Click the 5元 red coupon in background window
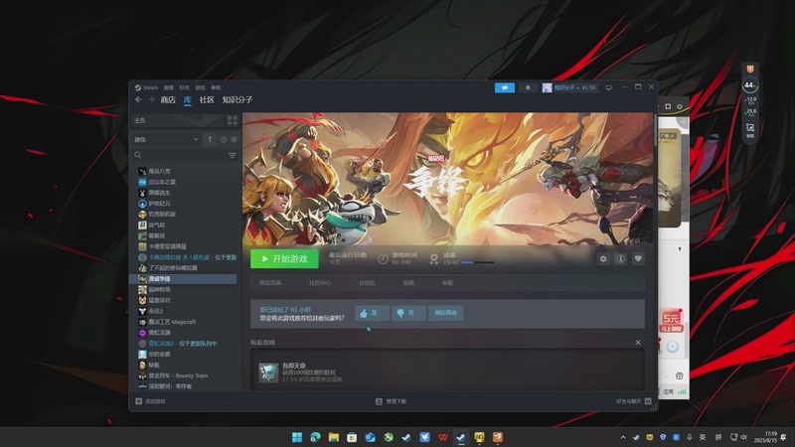 point(672,321)
